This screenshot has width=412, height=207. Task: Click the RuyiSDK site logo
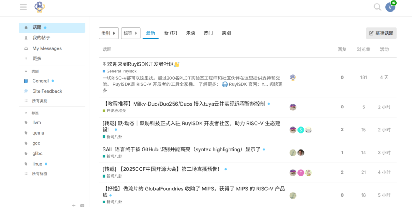(39, 7)
